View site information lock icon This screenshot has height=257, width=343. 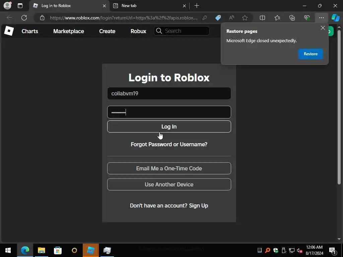coord(42,18)
